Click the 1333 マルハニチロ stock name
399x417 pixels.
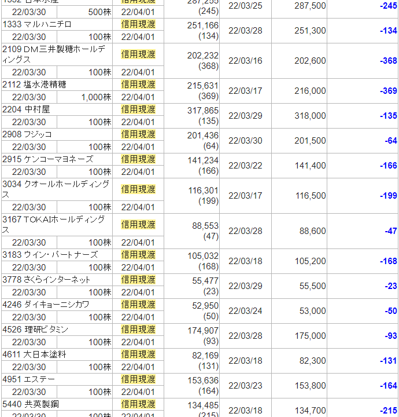pyautogui.click(x=37, y=24)
